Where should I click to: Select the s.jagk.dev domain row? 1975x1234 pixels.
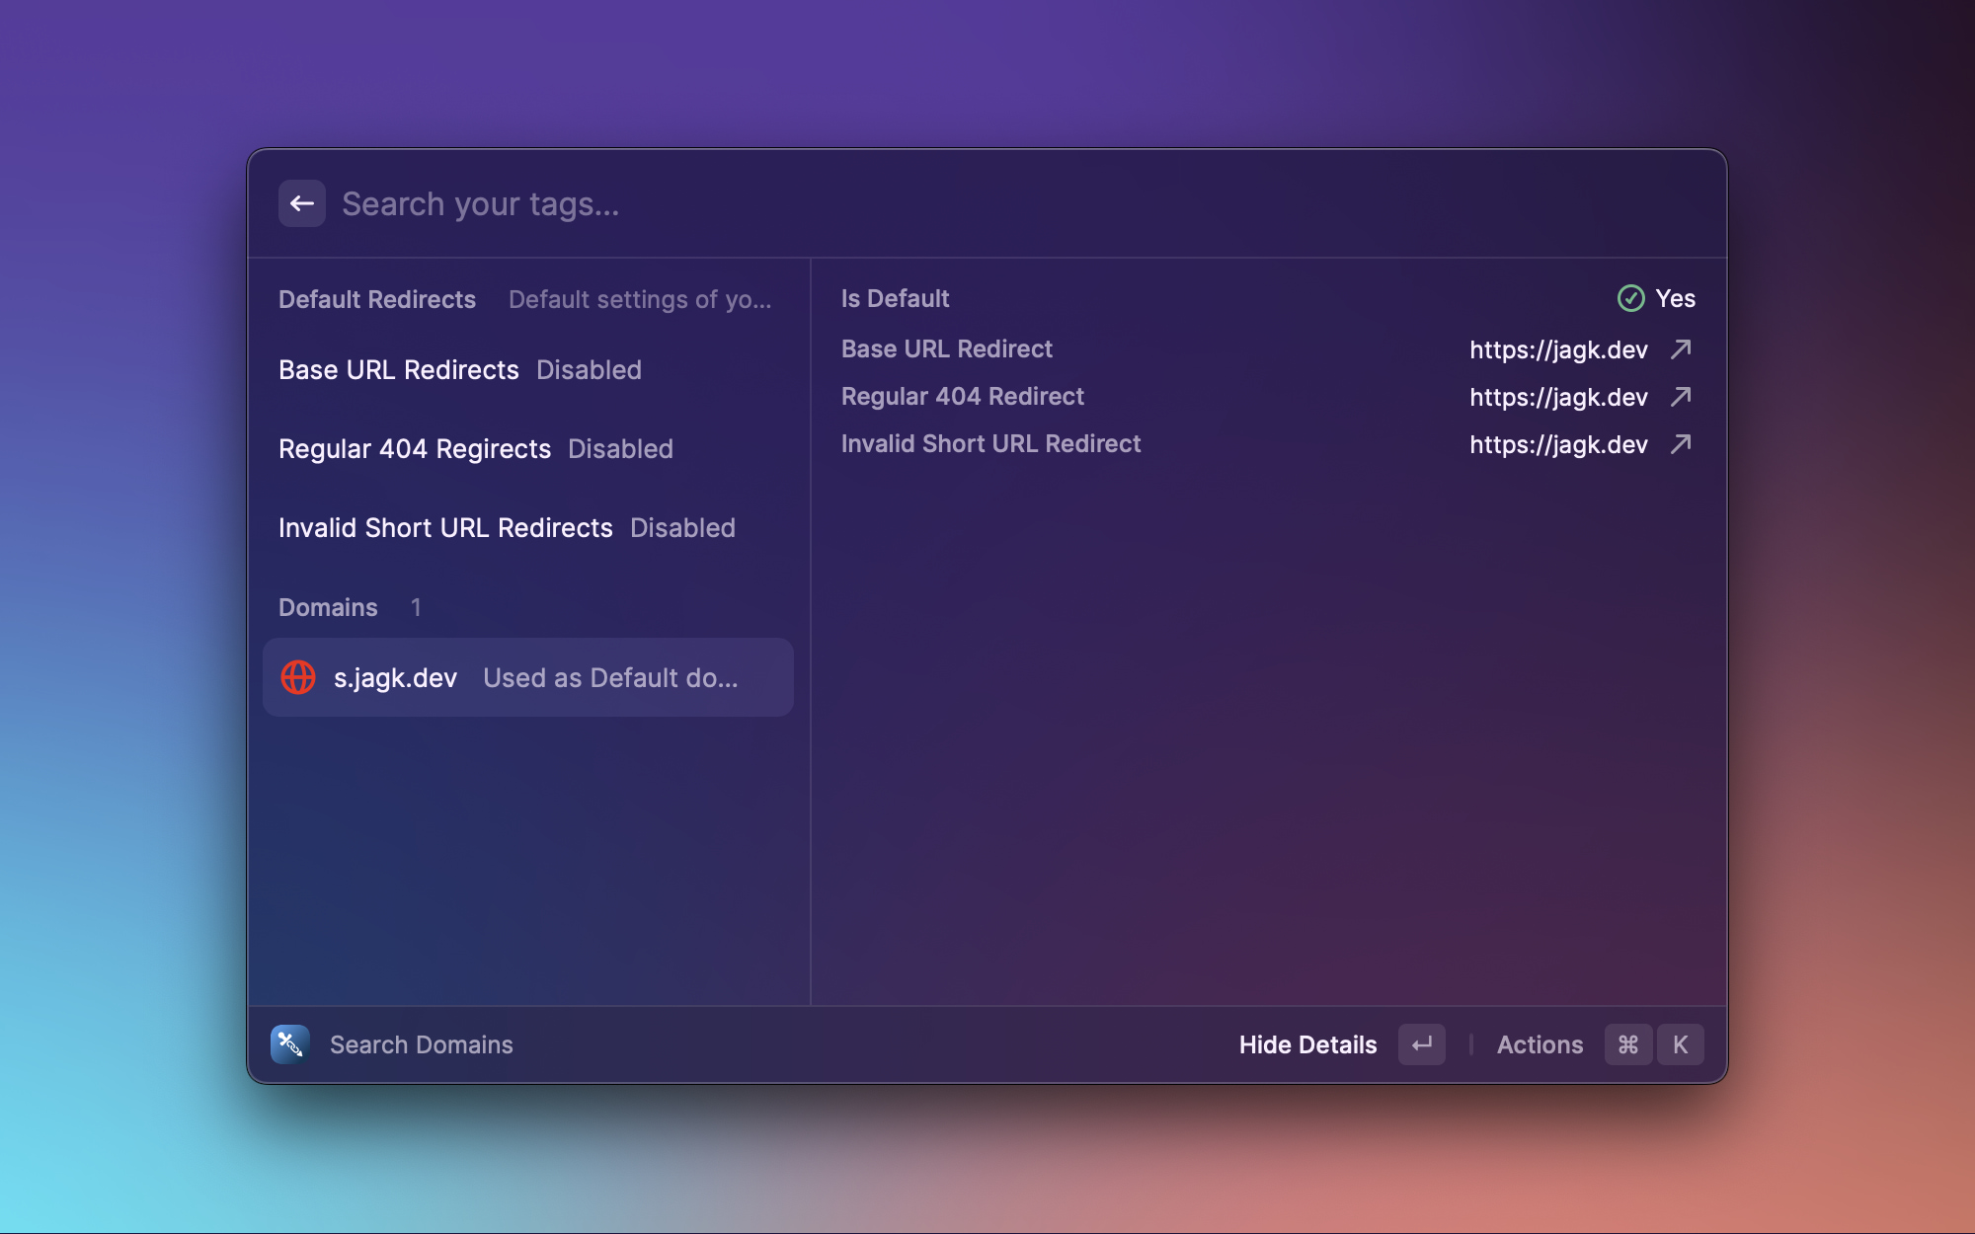point(528,677)
